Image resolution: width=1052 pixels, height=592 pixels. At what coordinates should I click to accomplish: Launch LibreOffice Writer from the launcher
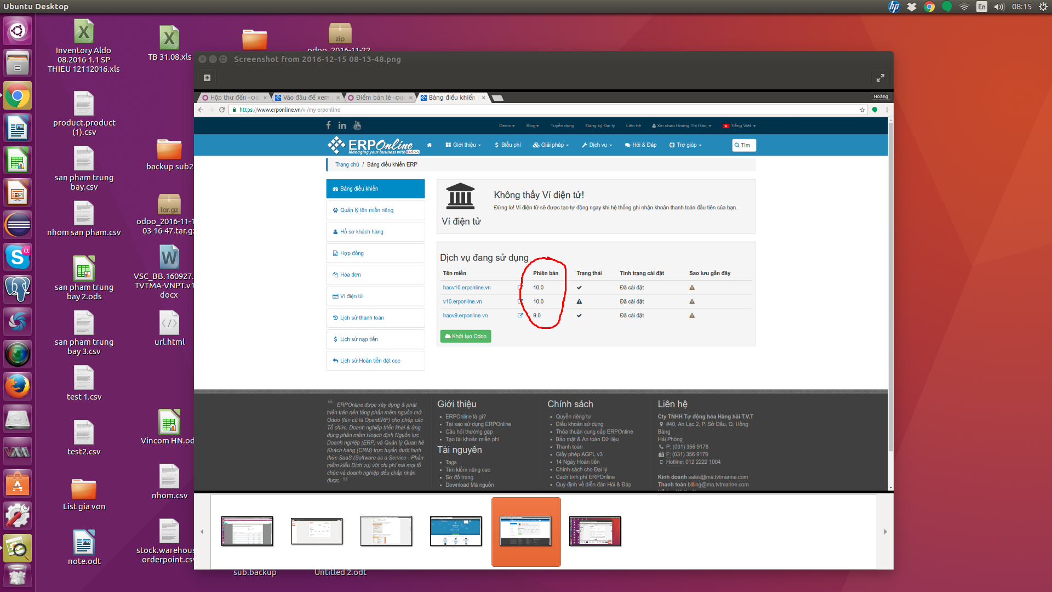pos(18,128)
